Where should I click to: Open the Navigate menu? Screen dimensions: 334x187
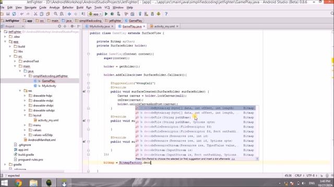click(30, 7)
